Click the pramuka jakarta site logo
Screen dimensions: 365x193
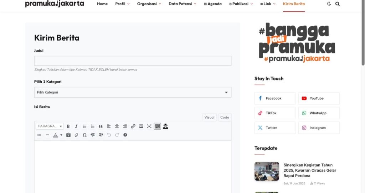tap(55, 4)
